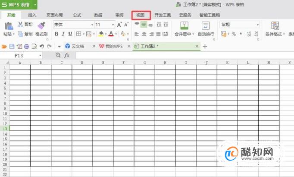Open the Name Box dropdown P13

[40, 56]
